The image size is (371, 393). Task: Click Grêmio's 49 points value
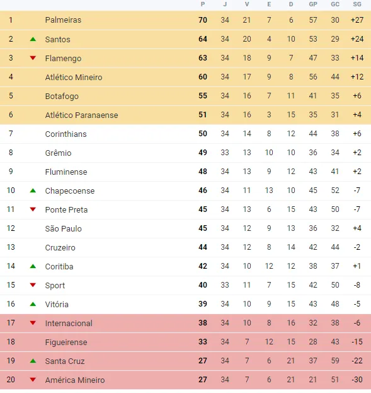click(203, 153)
